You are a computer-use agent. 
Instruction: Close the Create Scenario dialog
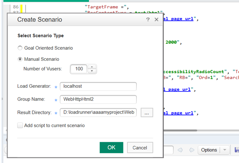pyautogui.click(x=156, y=20)
